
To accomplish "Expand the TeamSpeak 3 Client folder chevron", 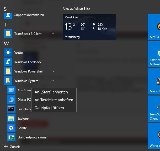I will 53,33.
